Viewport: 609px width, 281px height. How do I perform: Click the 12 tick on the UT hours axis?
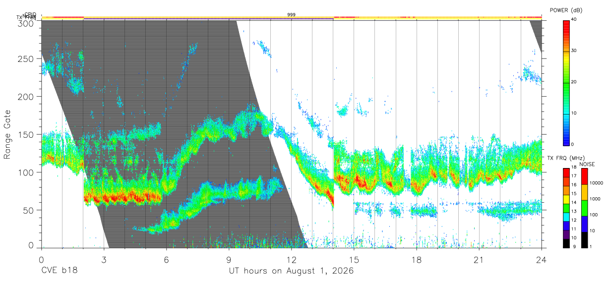tap(292, 260)
